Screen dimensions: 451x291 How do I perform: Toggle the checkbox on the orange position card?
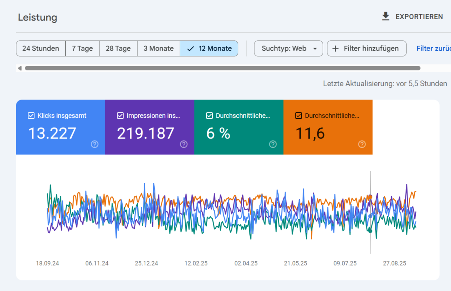pyautogui.click(x=298, y=116)
